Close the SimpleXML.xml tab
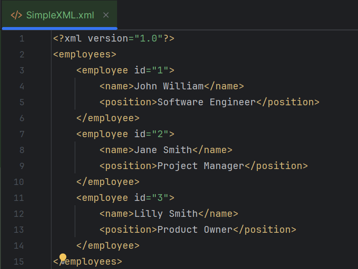 pyautogui.click(x=106, y=15)
